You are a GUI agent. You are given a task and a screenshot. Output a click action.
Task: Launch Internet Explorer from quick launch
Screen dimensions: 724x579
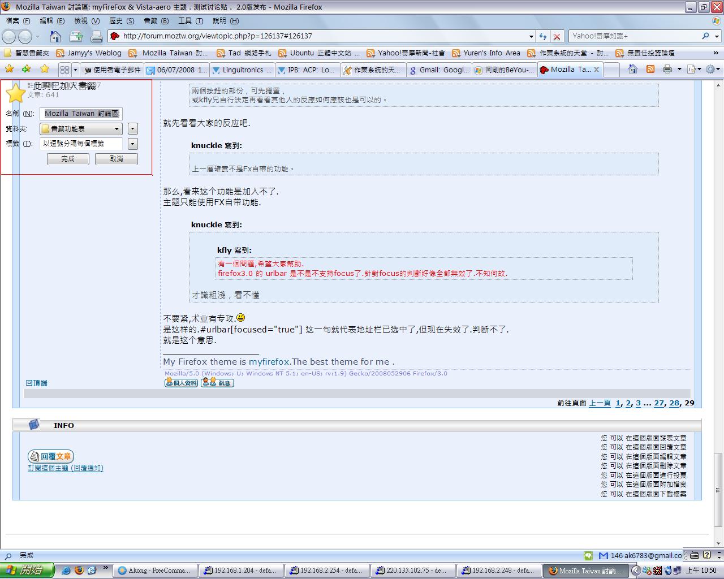[x=66, y=571]
